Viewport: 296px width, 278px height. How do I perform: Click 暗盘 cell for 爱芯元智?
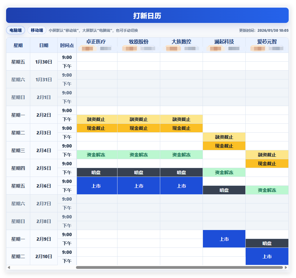point(267,243)
